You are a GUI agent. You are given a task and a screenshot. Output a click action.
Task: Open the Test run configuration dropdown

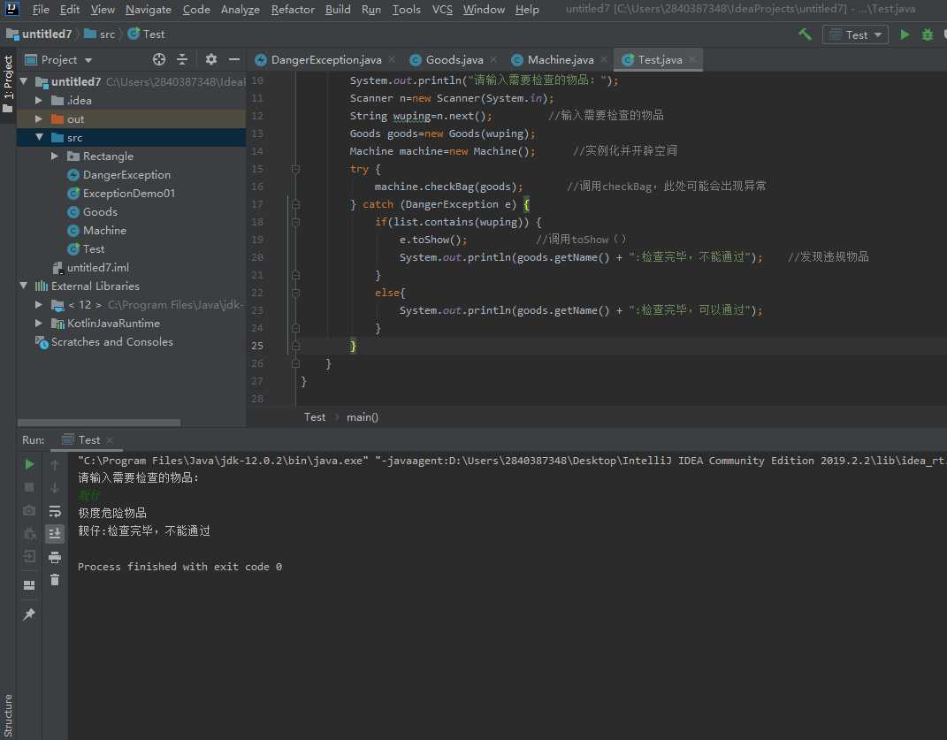coord(855,34)
